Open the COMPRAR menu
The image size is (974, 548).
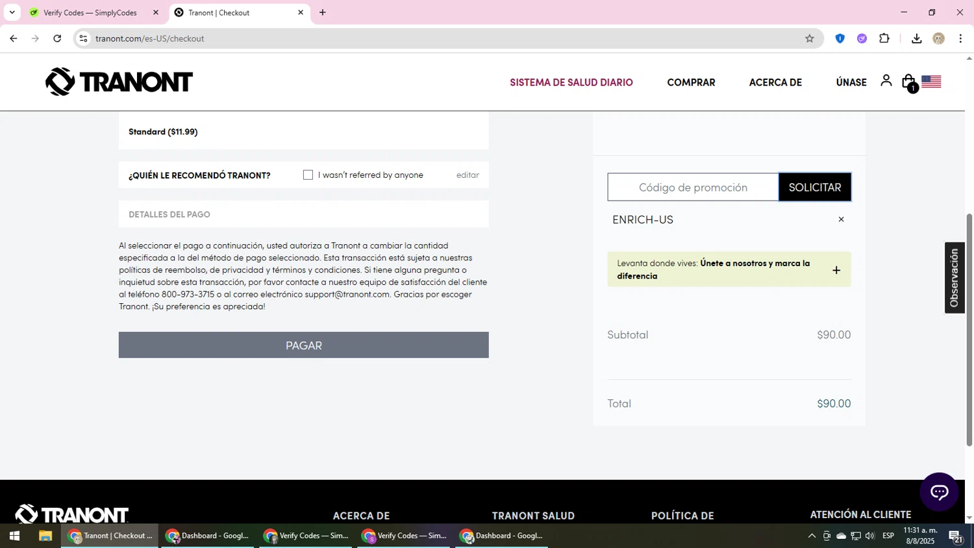[x=691, y=82]
